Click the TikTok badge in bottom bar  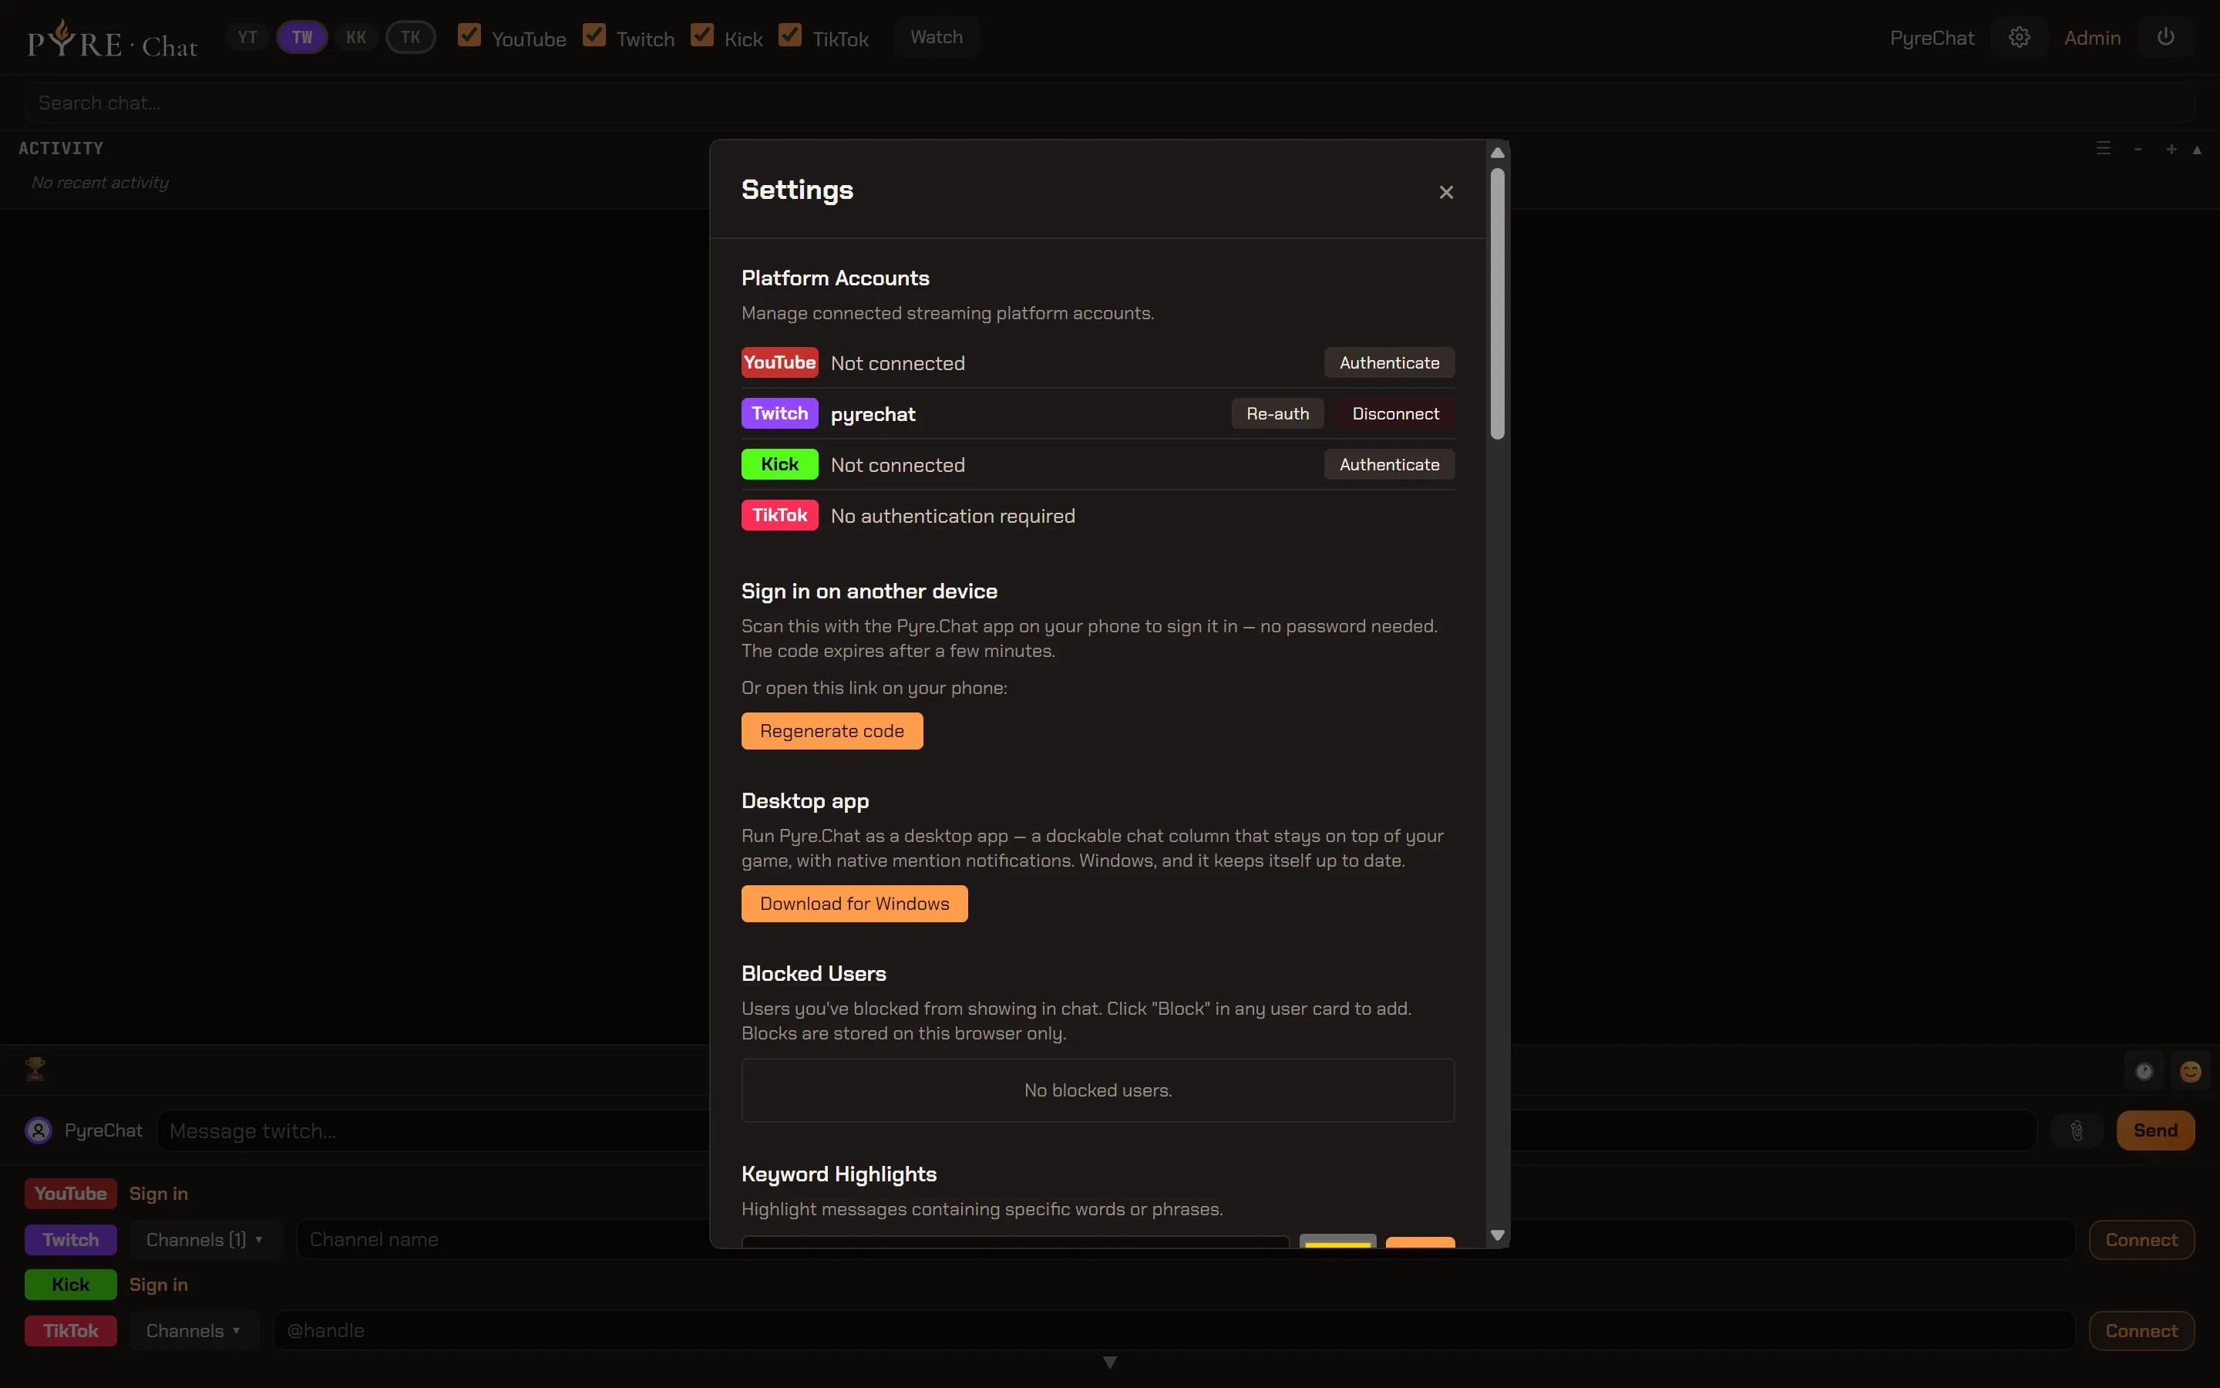[71, 1331]
